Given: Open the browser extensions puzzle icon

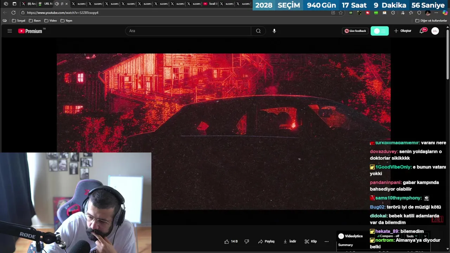Looking at the screenshot, I should click(393, 13).
